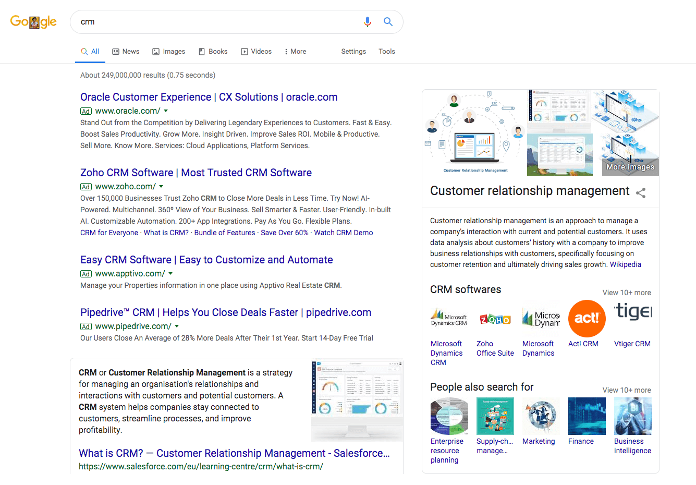
Task: Share the Customer relationship management panel
Action: click(641, 193)
